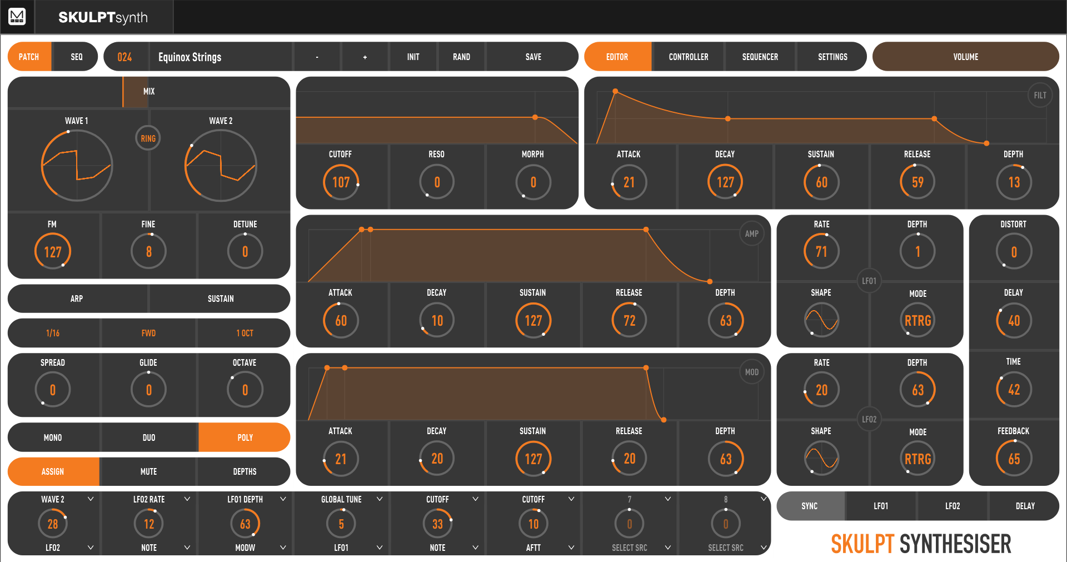Click the oscillator MIX slider

149,92
